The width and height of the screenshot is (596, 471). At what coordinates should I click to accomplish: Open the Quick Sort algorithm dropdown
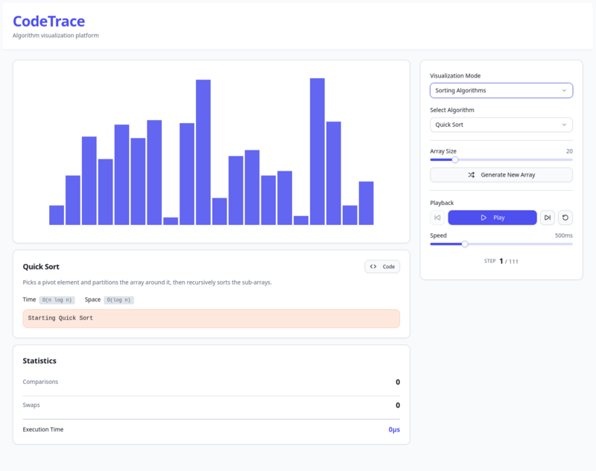click(x=501, y=124)
